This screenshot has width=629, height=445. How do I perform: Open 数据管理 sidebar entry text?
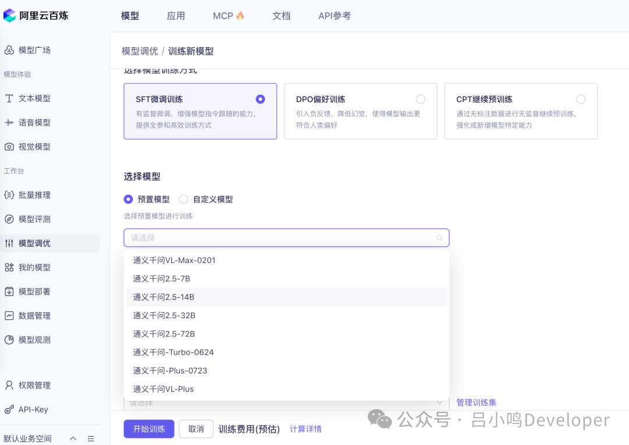click(34, 316)
